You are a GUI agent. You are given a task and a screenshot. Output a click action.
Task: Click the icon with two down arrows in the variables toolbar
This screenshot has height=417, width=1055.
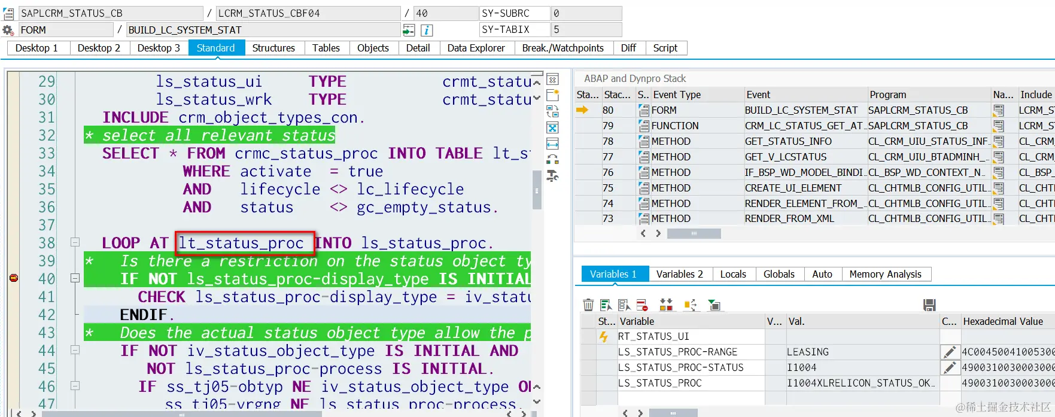pos(666,305)
